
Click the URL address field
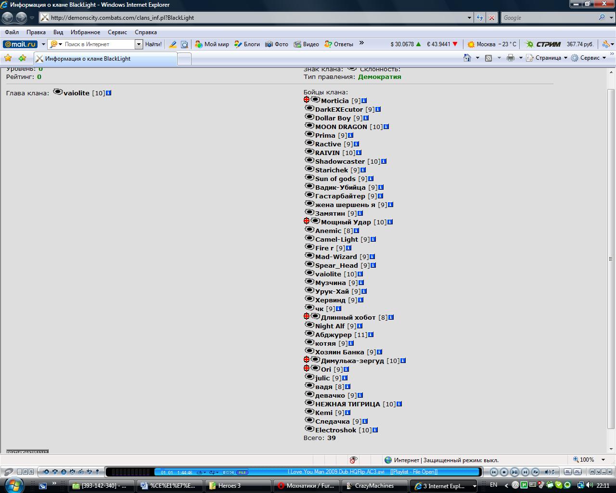point(257,18)
